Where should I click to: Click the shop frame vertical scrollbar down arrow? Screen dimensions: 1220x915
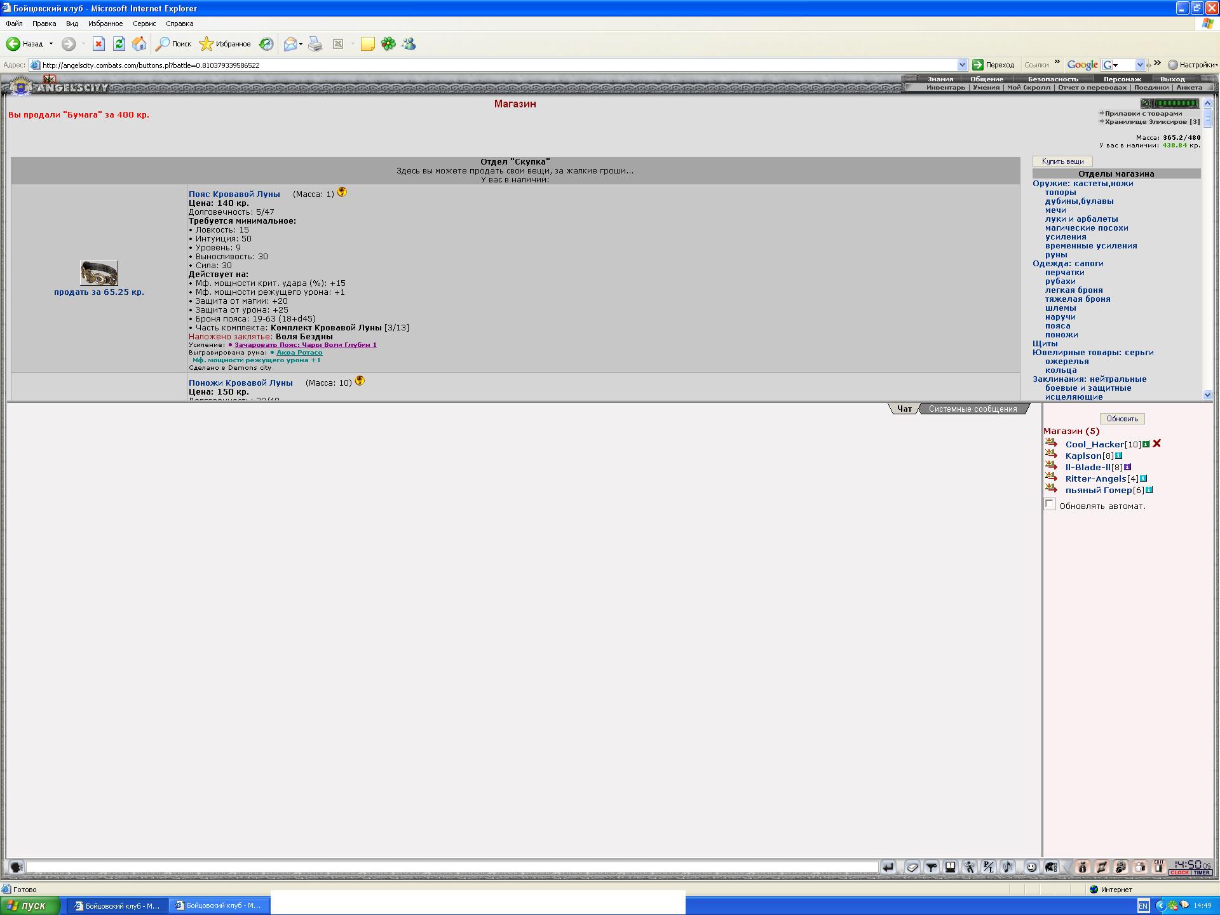(x=1207, y=395)
